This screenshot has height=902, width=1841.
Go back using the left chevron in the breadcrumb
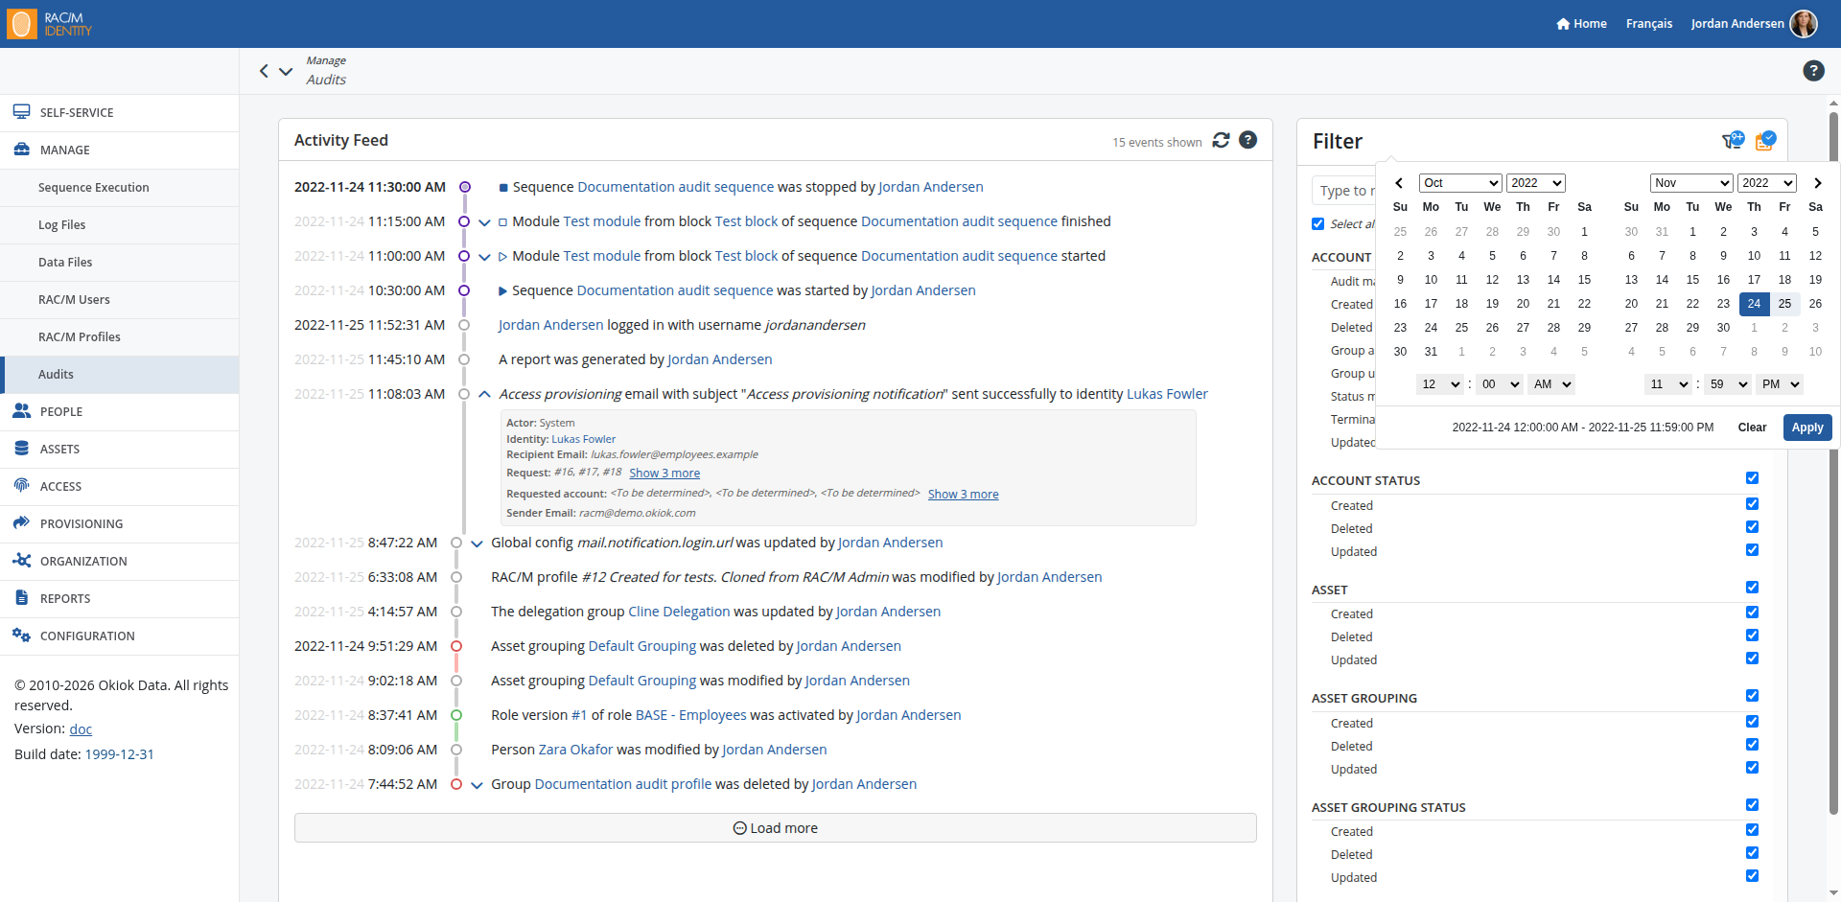click(264, 71)
